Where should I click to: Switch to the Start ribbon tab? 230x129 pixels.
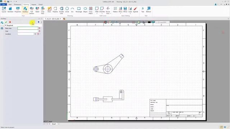pos(10,5)
